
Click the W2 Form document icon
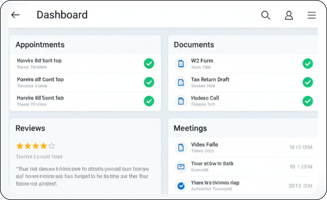(181, 64)
